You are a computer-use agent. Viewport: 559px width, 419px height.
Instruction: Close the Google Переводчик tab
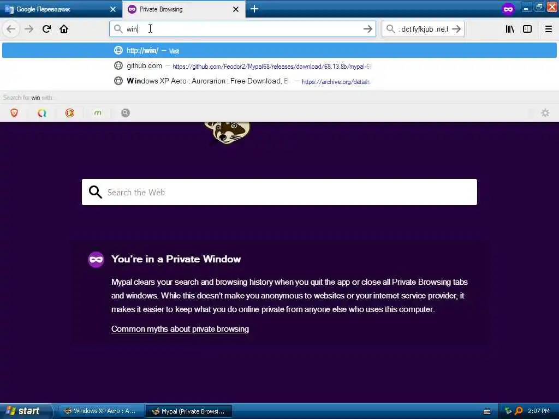(x=113, y=9)
